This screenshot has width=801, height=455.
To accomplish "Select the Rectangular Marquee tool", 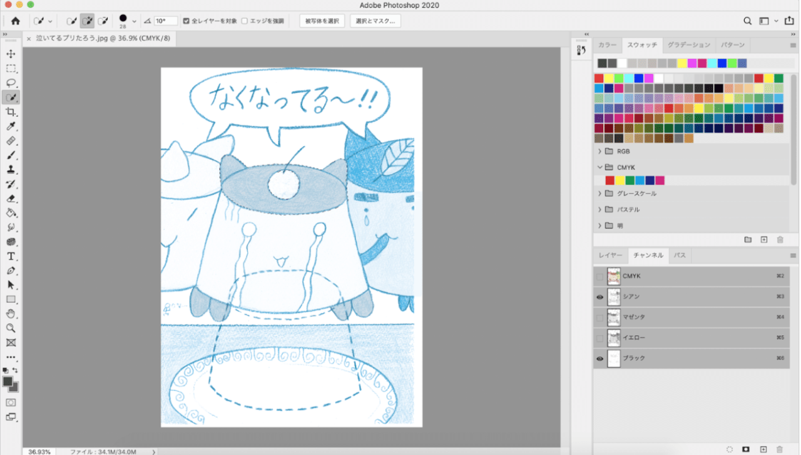I will (11, 68).
